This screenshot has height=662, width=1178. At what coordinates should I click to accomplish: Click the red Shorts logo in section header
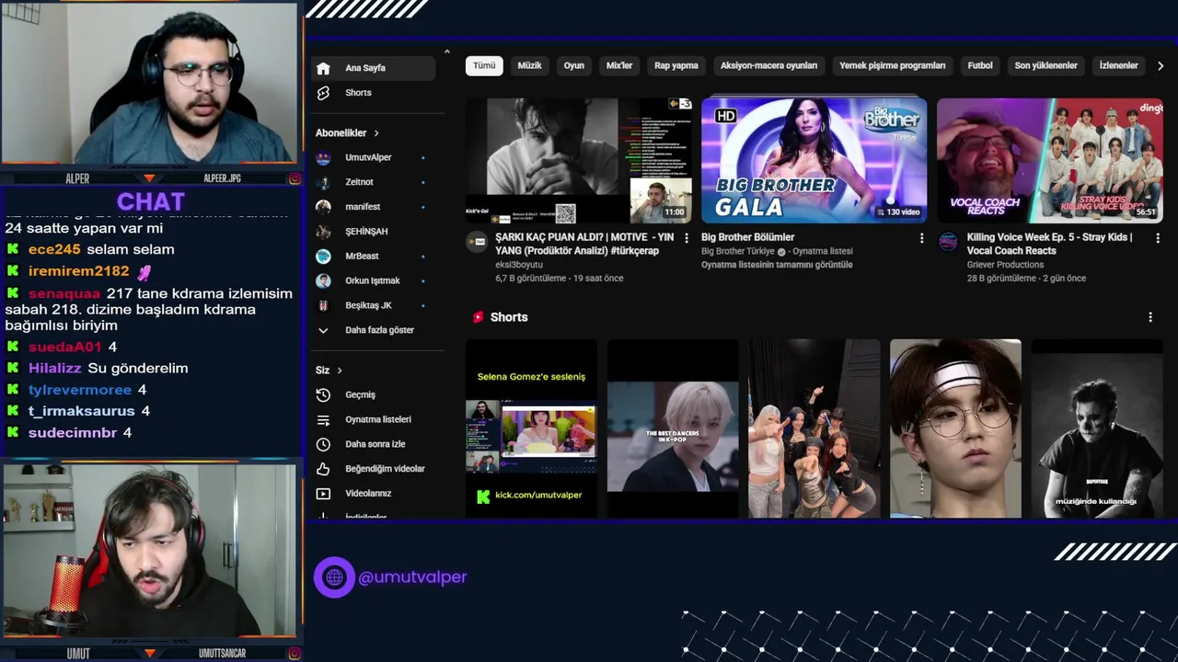[x=478, y=317]
